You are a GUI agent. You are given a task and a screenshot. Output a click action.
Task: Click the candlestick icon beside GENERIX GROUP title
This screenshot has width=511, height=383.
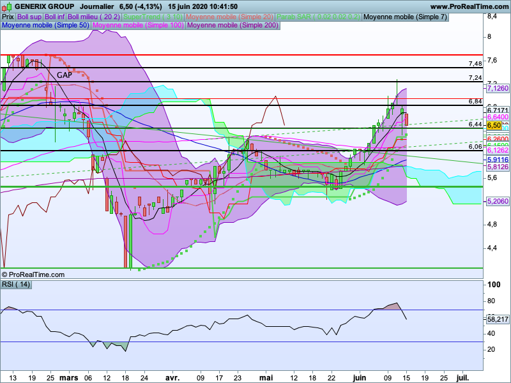(6, 6)
